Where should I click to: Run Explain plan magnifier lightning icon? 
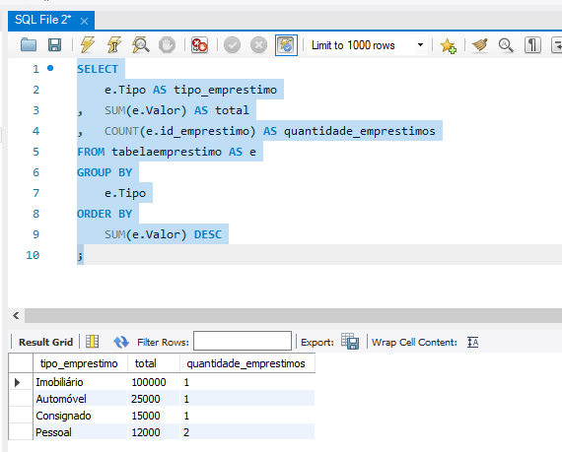pos(140,45)
